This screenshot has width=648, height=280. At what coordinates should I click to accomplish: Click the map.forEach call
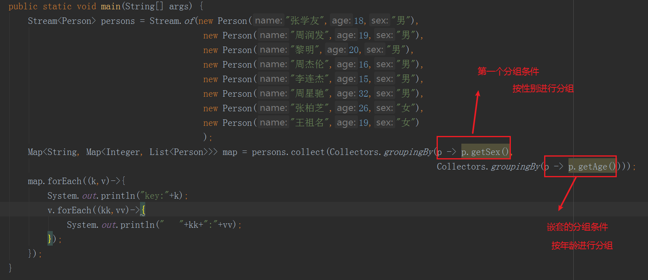[55, 181]
